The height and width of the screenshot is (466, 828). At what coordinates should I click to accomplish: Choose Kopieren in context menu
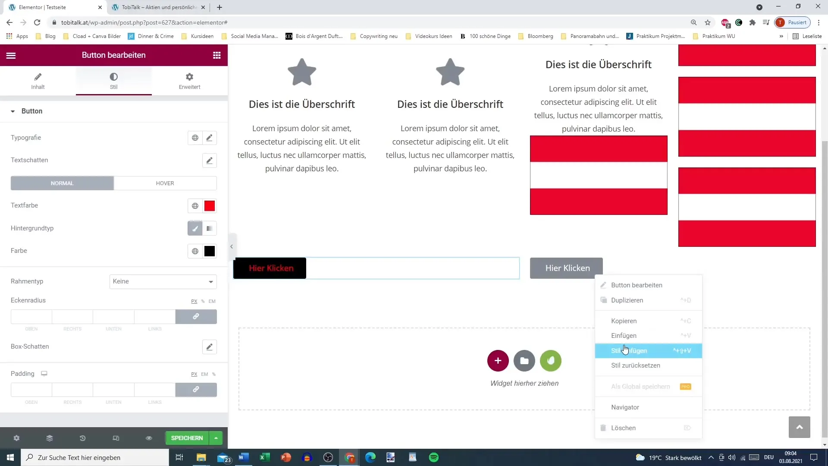649,321
